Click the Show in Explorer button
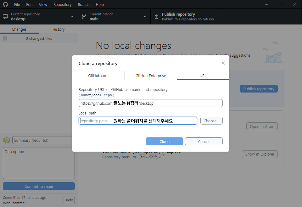Image resolution: width=302 pixels, height=207 pixels. click(260, 154)
